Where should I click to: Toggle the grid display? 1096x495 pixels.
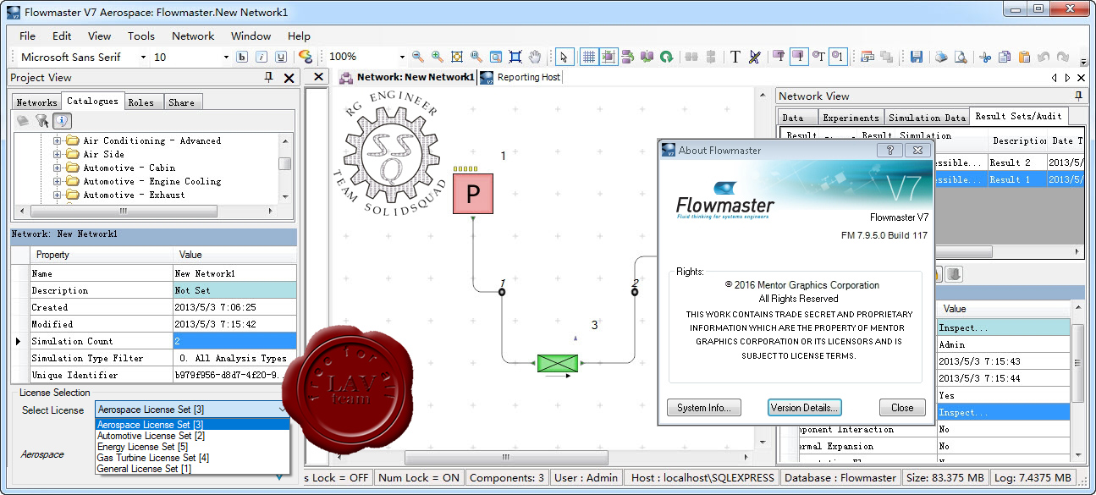589,57
